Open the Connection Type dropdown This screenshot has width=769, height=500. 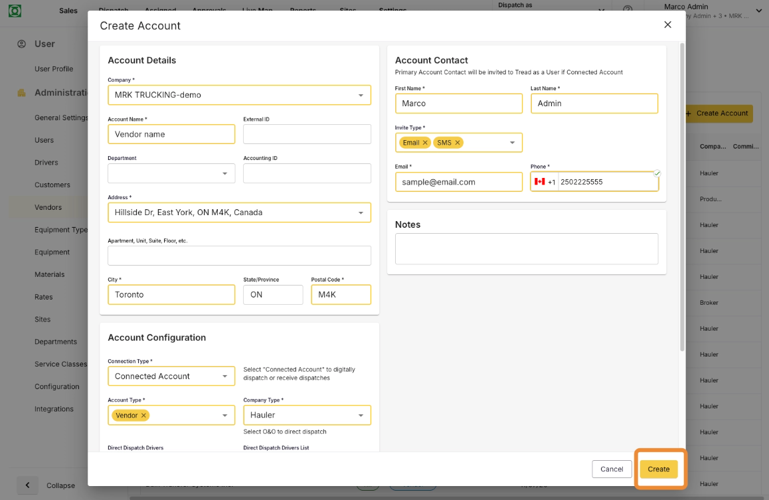pos(171,376)
